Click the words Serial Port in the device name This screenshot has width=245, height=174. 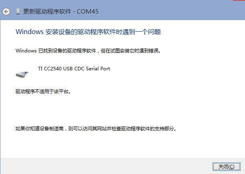tap(98, 69)
